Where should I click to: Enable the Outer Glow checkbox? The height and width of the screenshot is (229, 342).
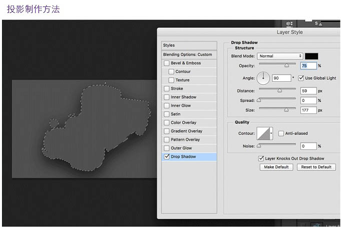(167, 148)
